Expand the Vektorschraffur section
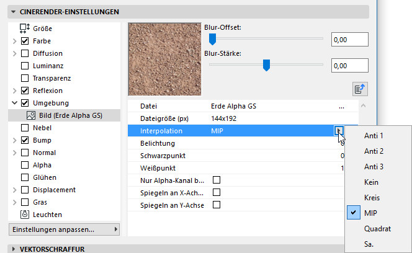This screenshot has height=253, width=412. [14, 249]
